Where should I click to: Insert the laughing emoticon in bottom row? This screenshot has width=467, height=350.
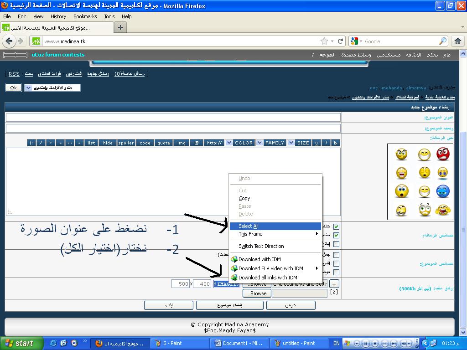tap(443, 210)
